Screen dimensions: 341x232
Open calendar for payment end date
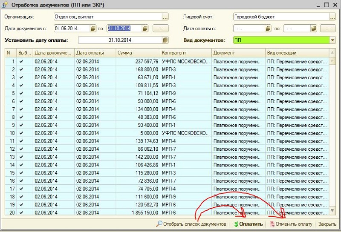314,29
